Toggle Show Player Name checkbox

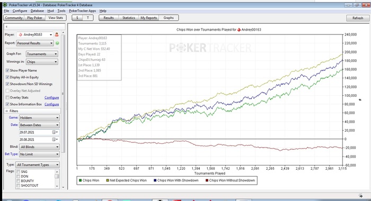(7, 70)
